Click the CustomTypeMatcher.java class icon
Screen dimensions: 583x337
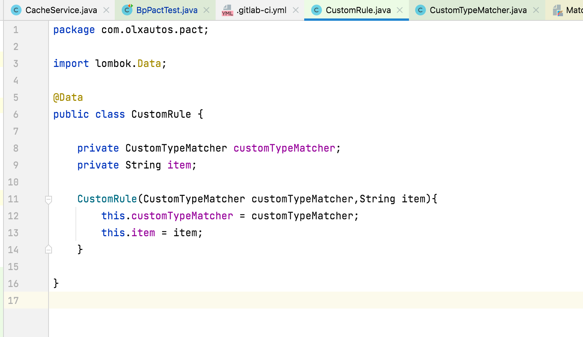click(x=420, y=10)
